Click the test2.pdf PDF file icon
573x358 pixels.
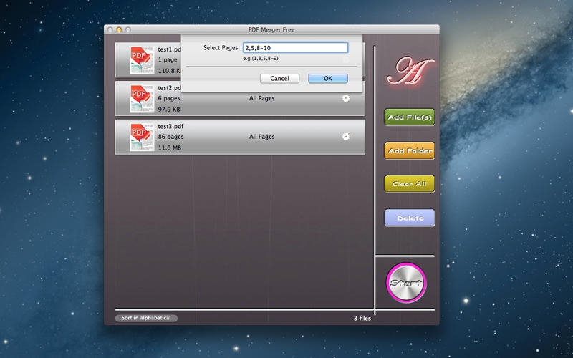click(141, 99)
